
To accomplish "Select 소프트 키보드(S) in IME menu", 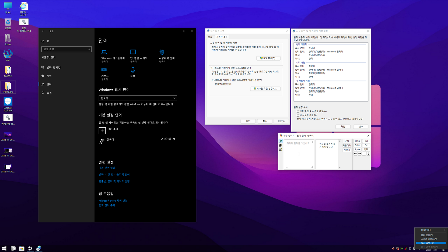I will (431, 239).
